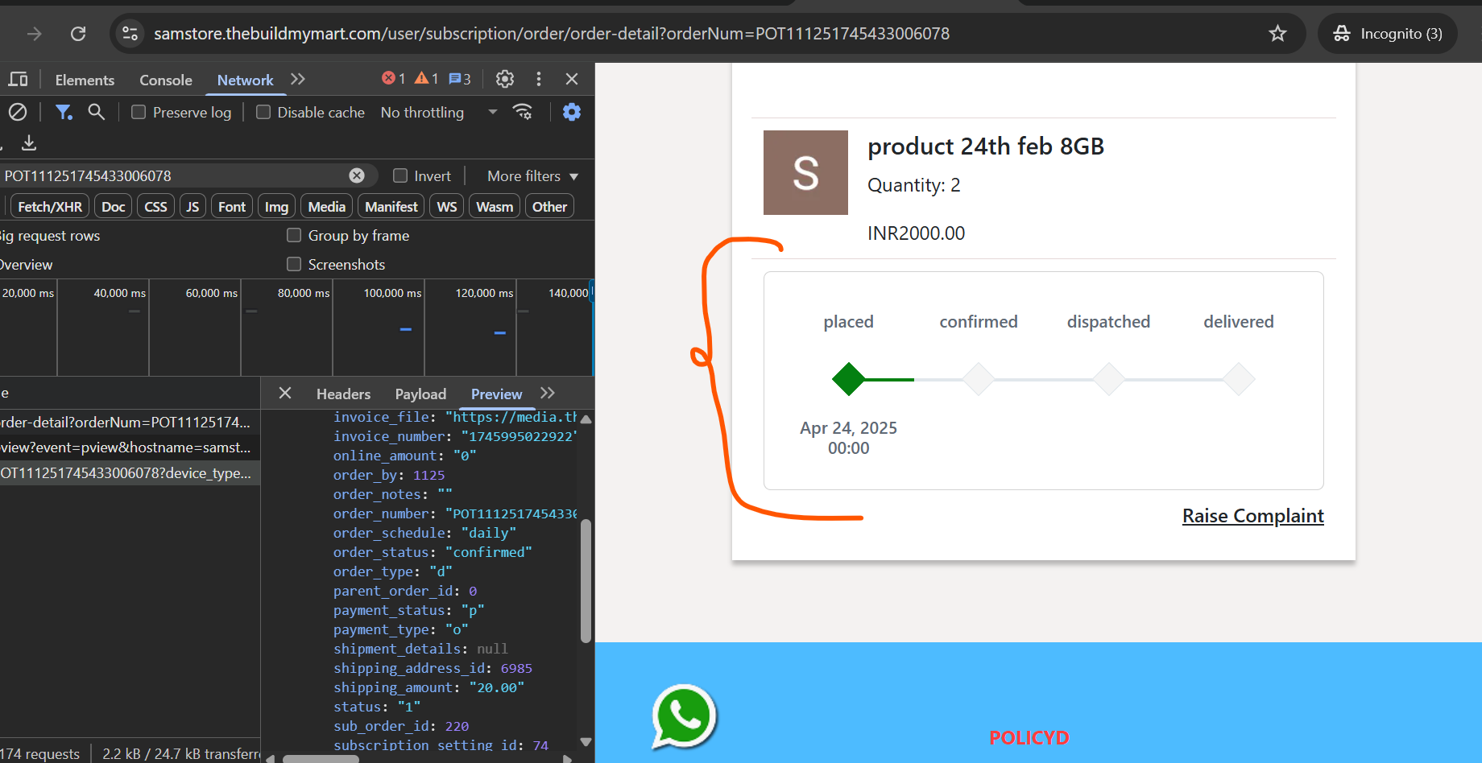Switch to the Elements tab
This screenshot has width=1482, height=763.
point(85,80)
